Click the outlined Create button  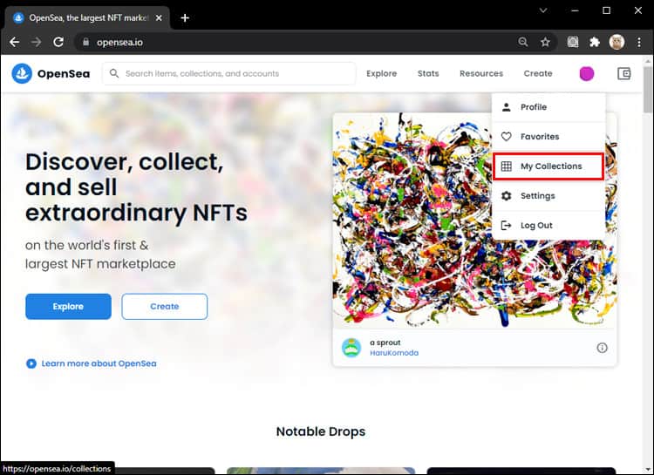coord(164,307)
